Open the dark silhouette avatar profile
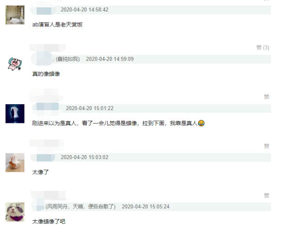The width and height of the screenshot is (293, 234). point(15,114)
